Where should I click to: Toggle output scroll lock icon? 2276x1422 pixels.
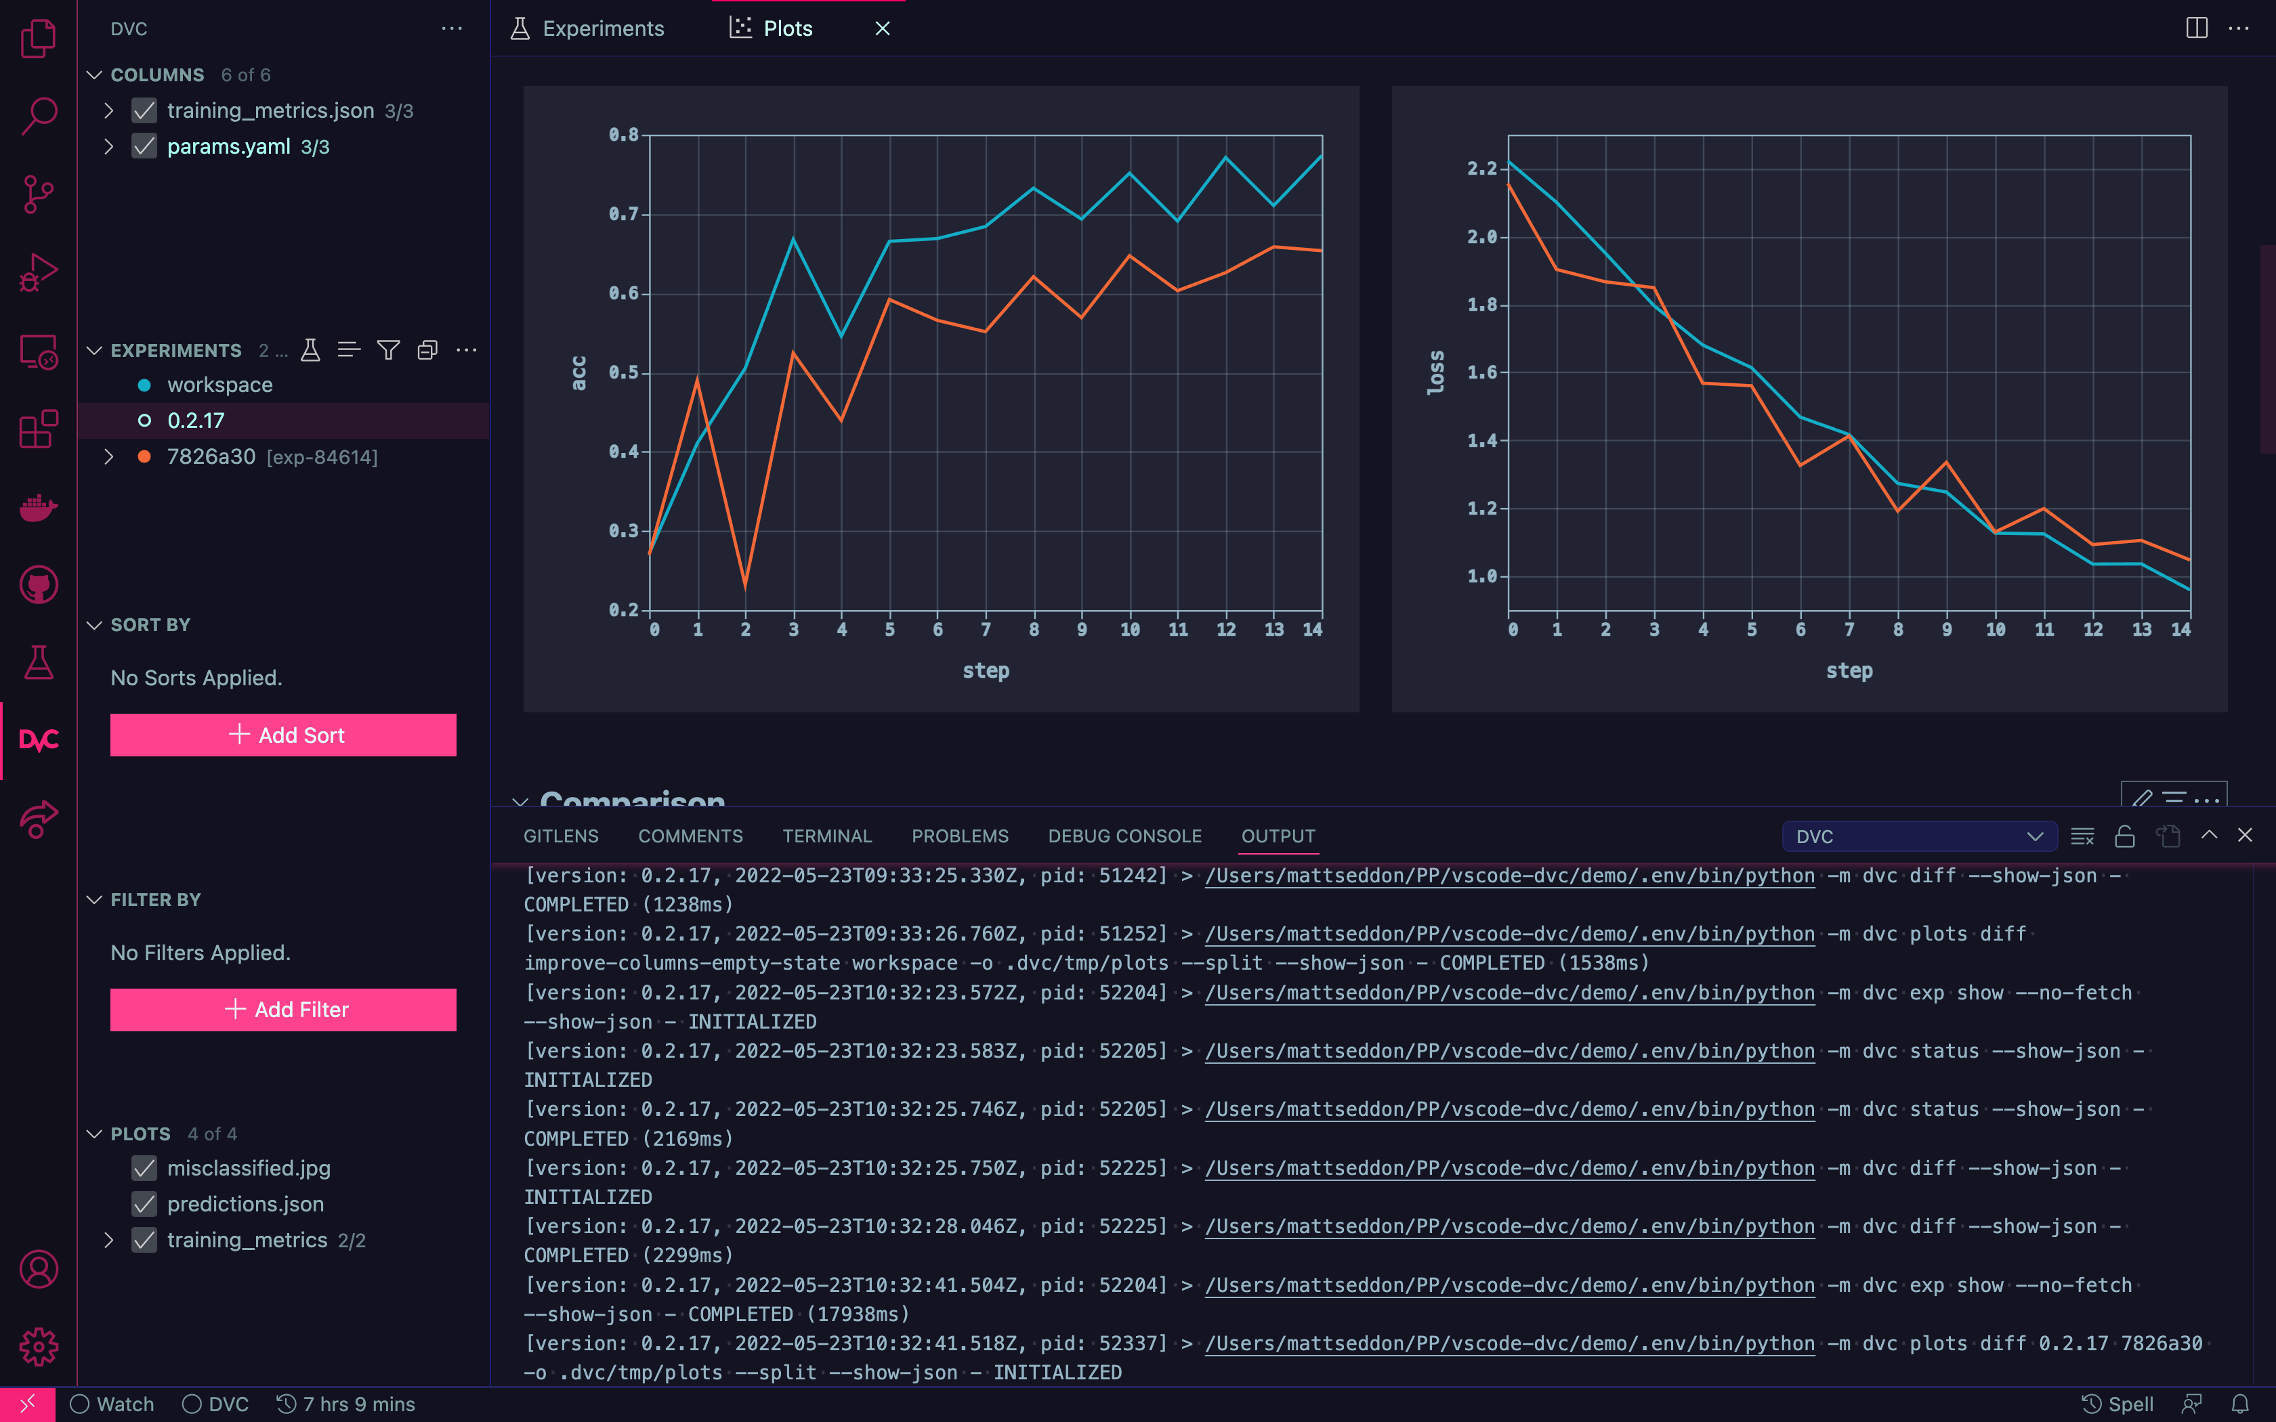pyautogui.click(x=2124, y=836)
